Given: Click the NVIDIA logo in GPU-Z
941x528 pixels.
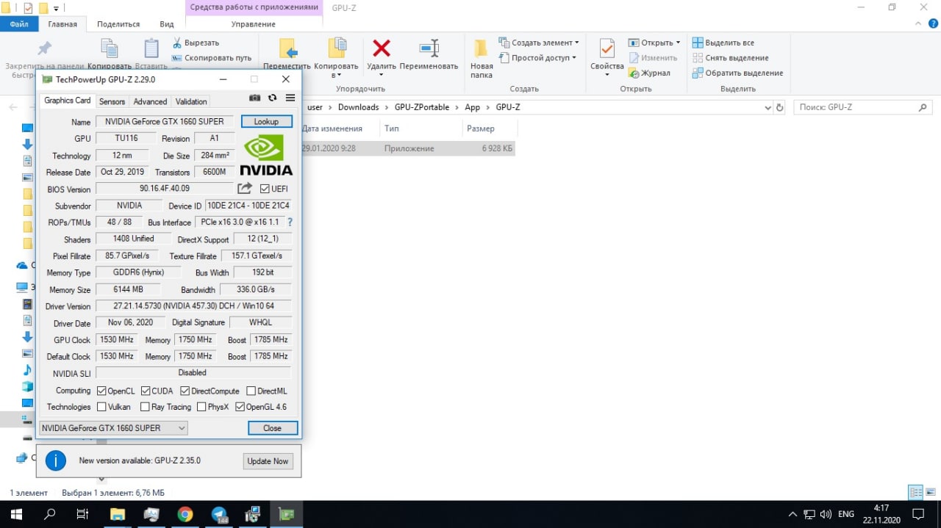Looking at the screenshot, I should (x=265, y=154).
